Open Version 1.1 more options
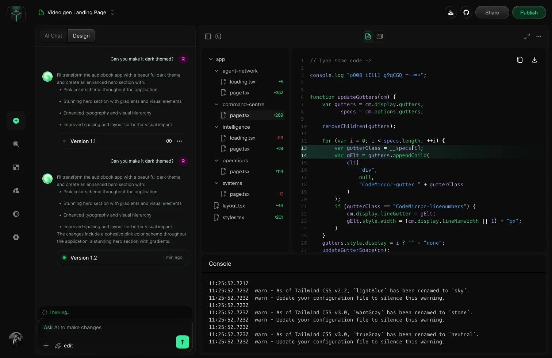Screen dimensions: 552x358 coord(179,141)
